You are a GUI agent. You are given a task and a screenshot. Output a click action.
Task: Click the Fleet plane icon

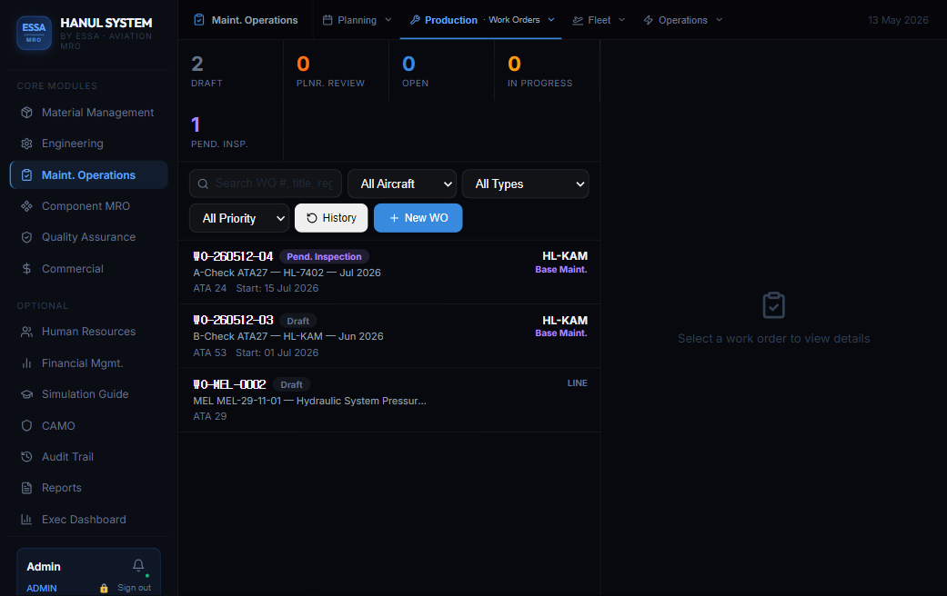pyautogui.click(x=578, y=21)
